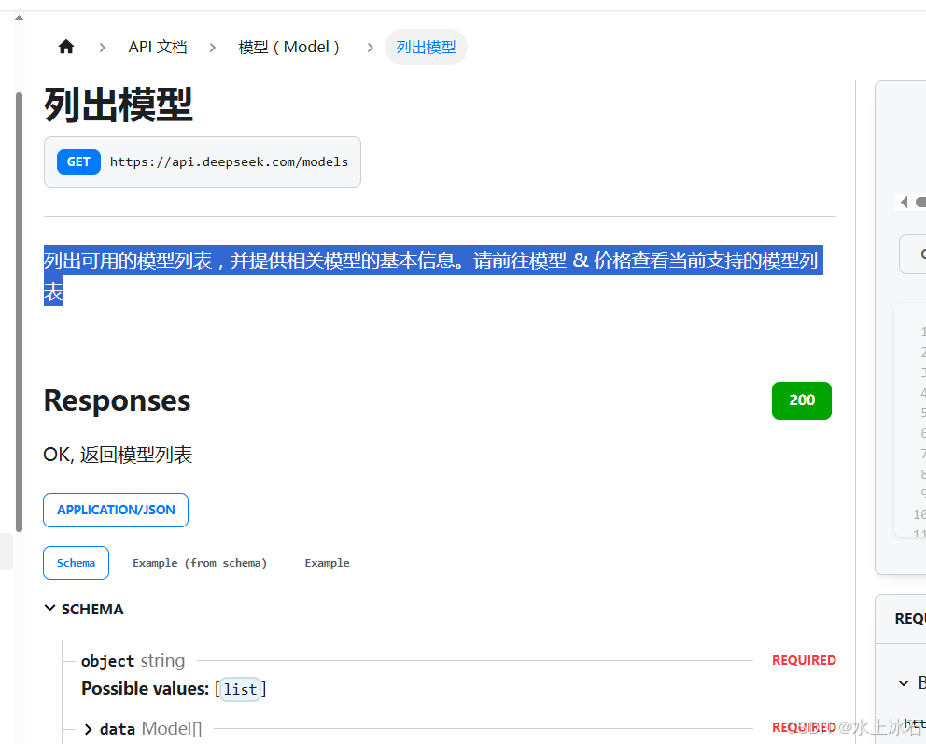Select the 列出模型 breadcrumb pill
Screen dimensions: 926x744
click(426, 48)
